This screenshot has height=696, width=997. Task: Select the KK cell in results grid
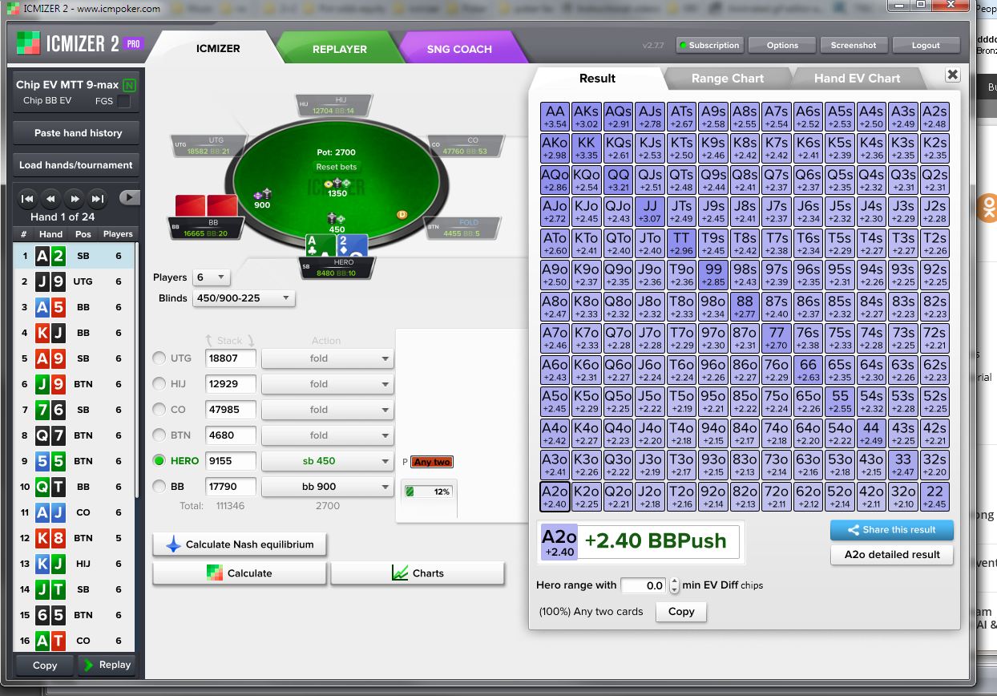pyautogui.click(x=587, y=148)
